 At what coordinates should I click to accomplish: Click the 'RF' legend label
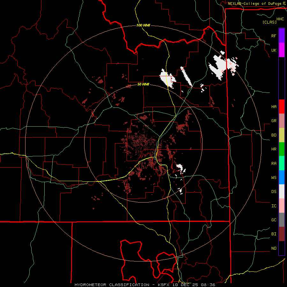[x=274, y=36]
